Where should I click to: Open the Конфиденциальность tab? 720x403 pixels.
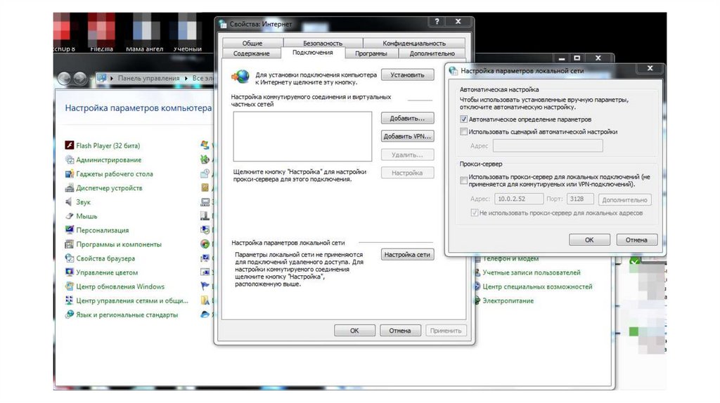[x=414, y=43]
